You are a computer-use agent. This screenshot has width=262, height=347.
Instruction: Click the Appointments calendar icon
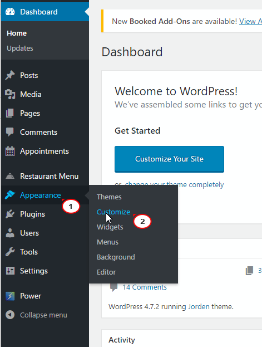click(10, 151)
